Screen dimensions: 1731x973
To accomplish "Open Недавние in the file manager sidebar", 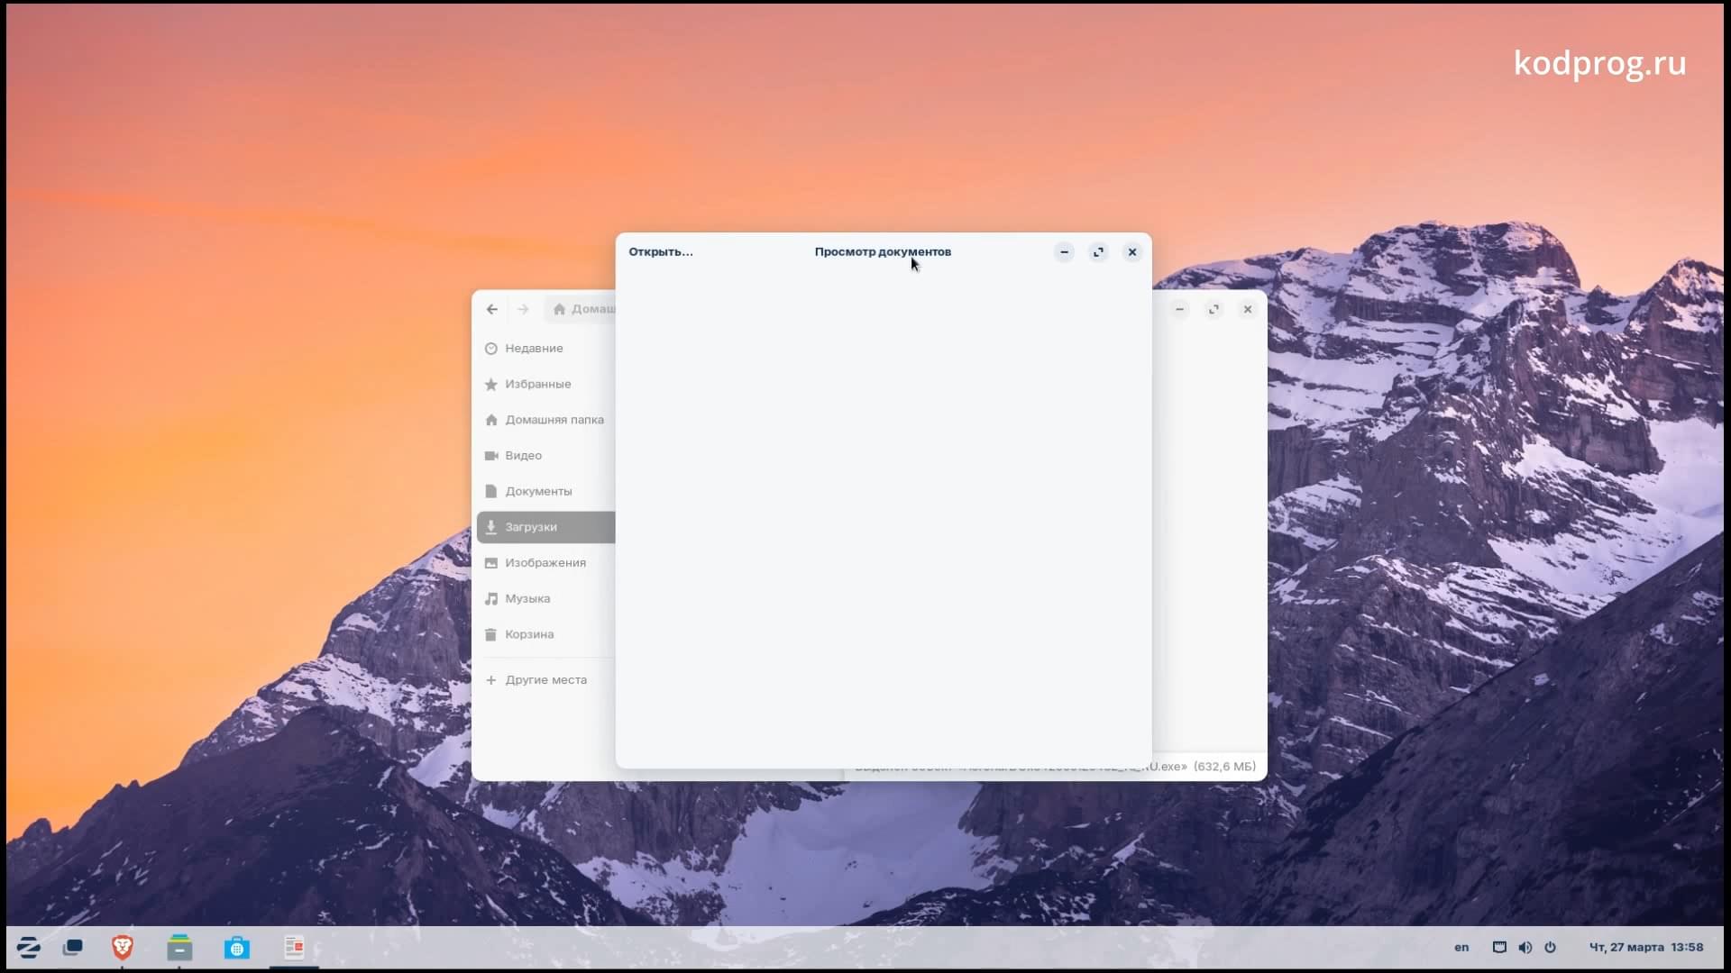I will tap(545, 349).
